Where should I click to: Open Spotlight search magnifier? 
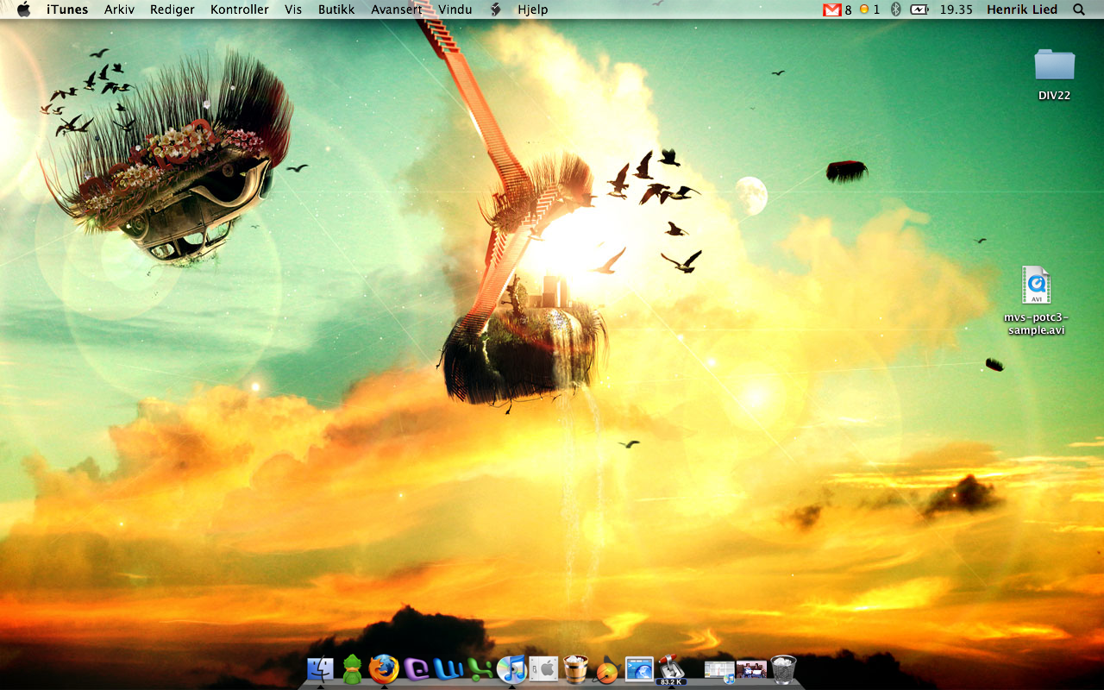click(1079, 9)
